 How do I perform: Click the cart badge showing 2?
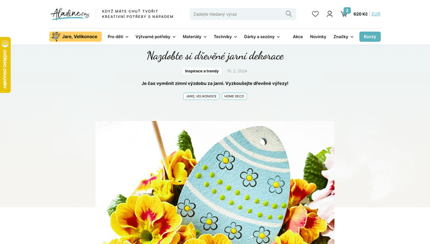coord(347,10)
